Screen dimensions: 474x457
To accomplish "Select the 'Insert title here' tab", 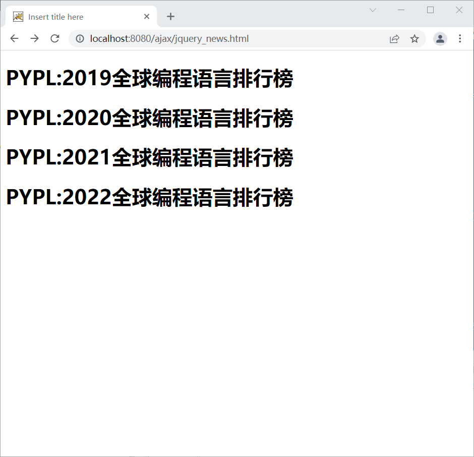I will (81, 17).
